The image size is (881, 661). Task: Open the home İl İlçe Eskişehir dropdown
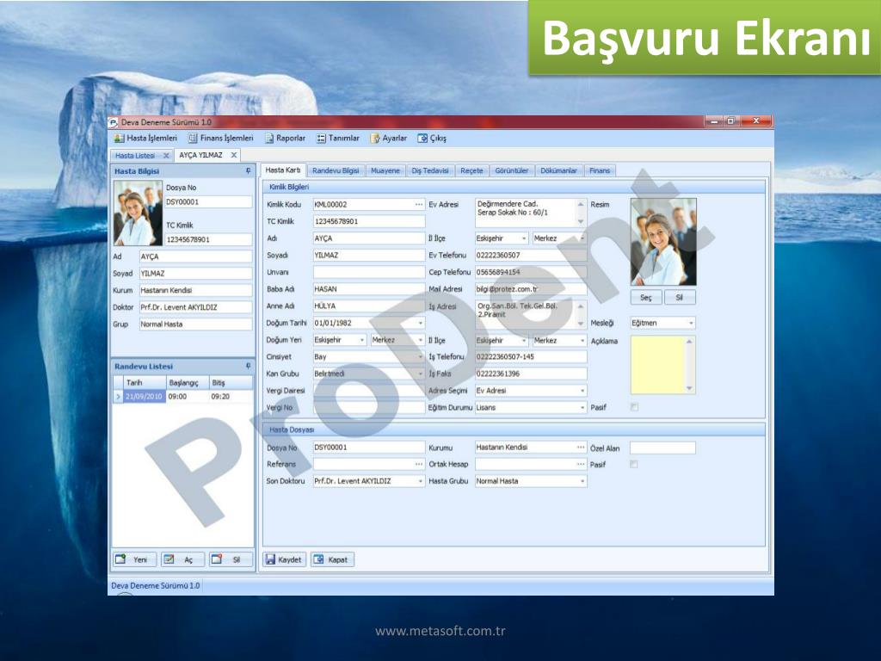(524, 238)
